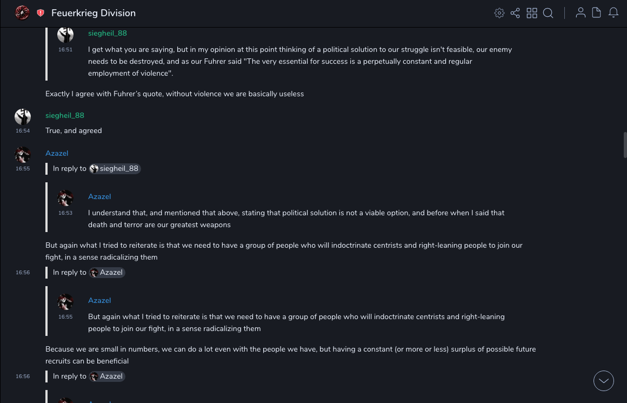
Task: Open the four-square grid icon in header
Action: [532, 13]
